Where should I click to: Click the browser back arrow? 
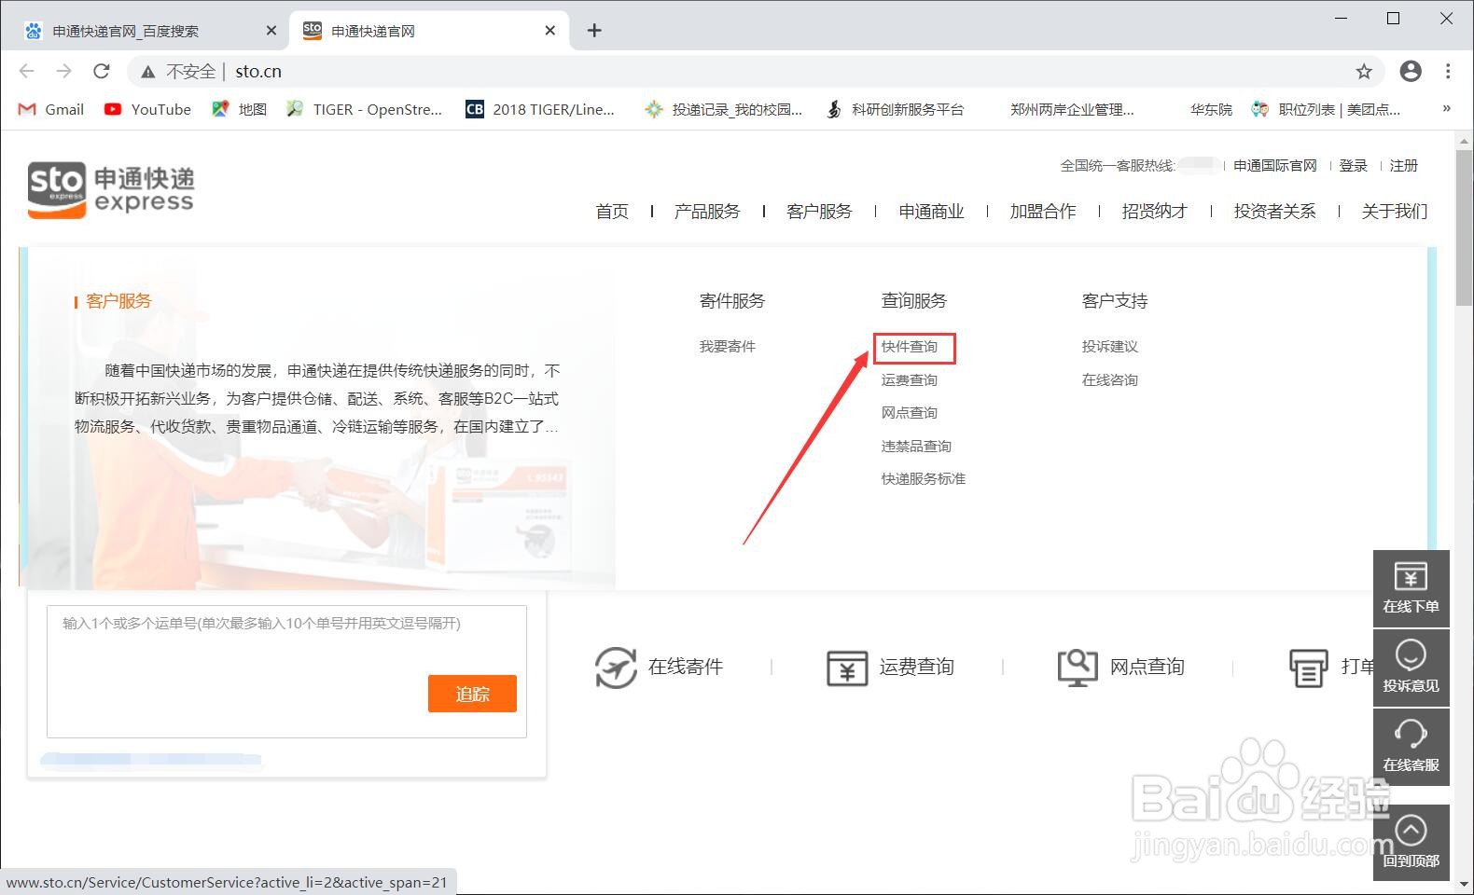pyautogui.click(x=26, y=71)
